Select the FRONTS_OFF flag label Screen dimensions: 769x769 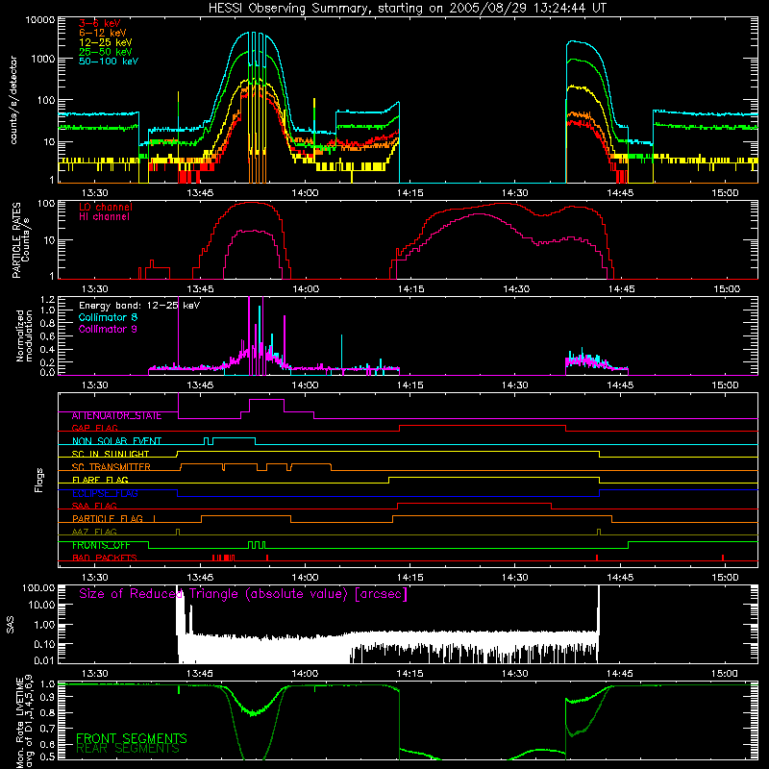click(101, 545)
